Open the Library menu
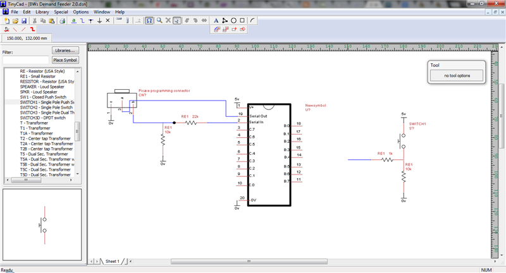This screenshot has width=506, height=273. [42, 12]
